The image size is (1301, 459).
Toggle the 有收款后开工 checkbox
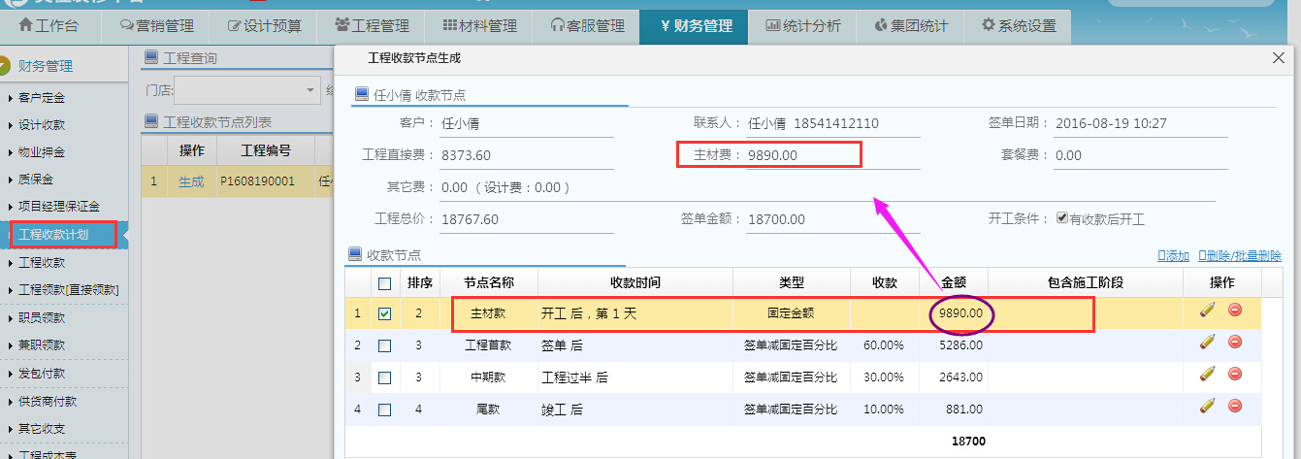(1062, 218)
